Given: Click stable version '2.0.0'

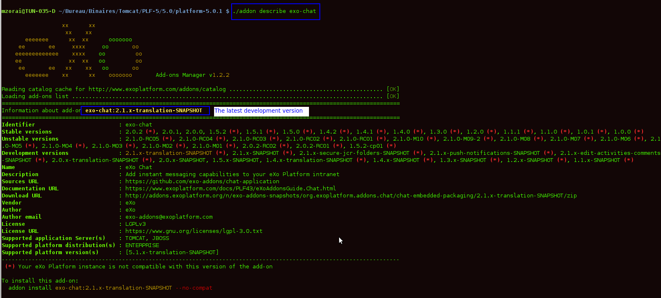Looking at the screenshot, I should pos(194,132).
